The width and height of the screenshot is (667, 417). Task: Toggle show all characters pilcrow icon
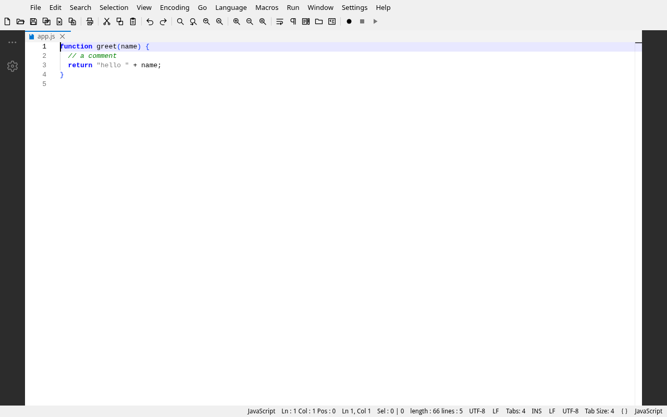click(x=293, y=21)
